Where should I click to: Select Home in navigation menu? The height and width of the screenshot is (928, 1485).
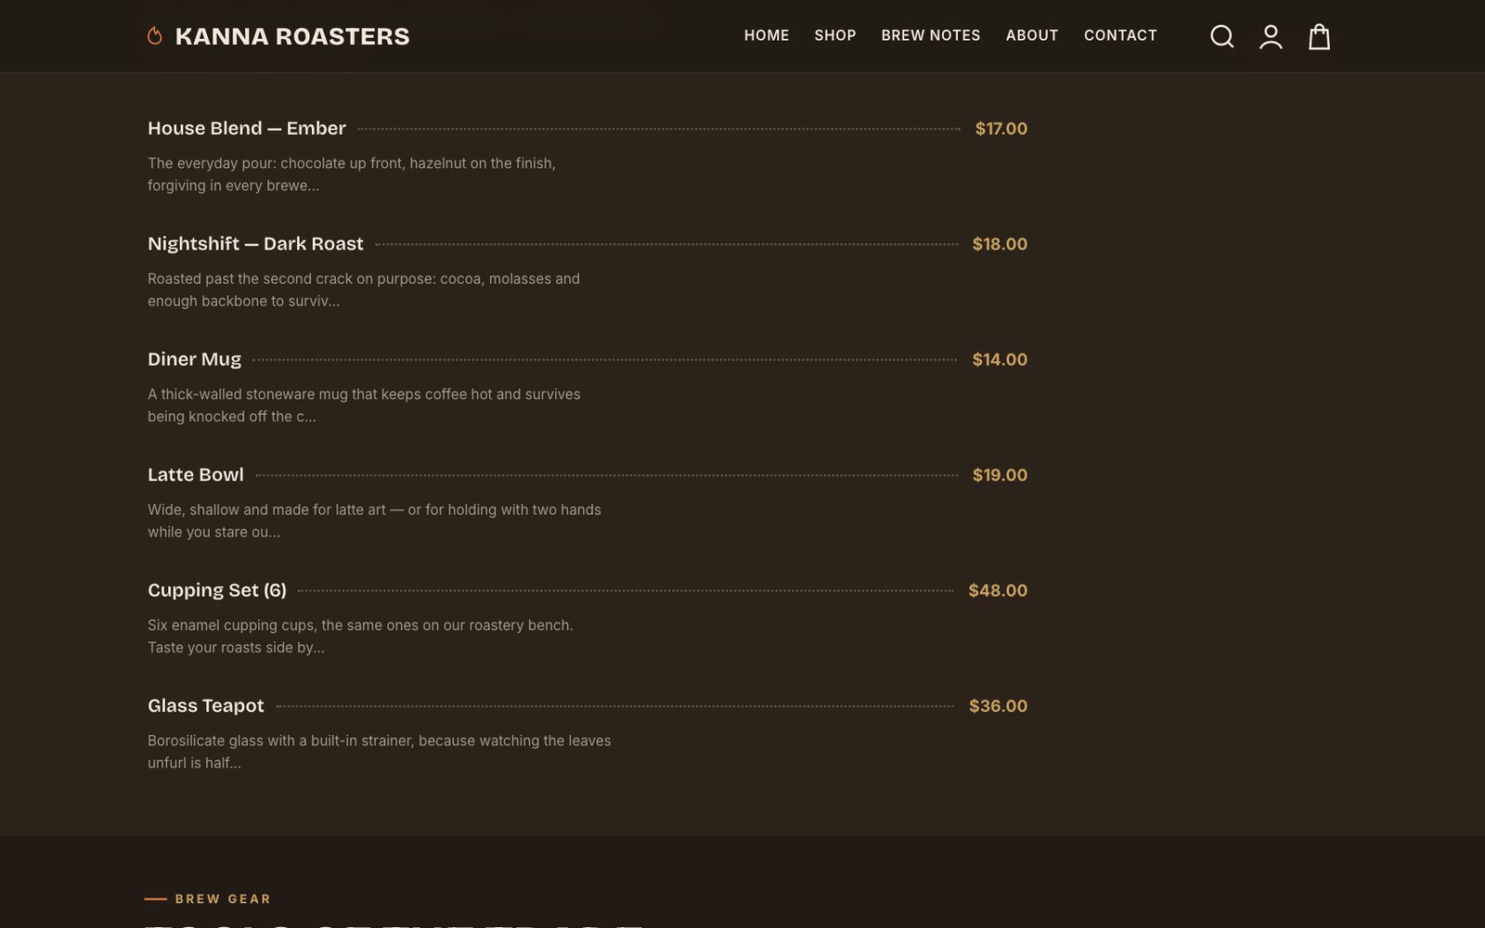click(x=767, y=35)
